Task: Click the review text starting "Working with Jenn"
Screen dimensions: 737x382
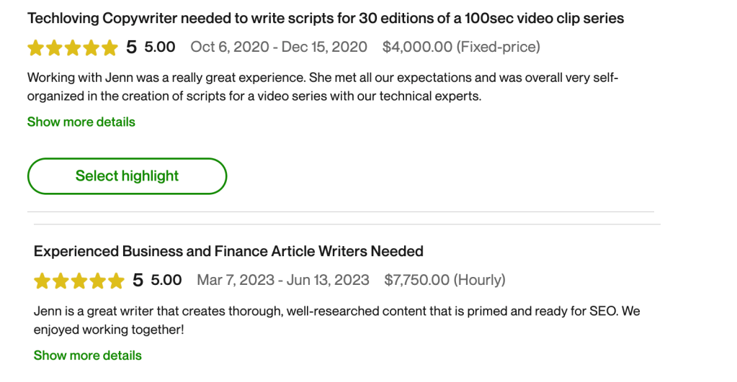Action: coord(322,86)
